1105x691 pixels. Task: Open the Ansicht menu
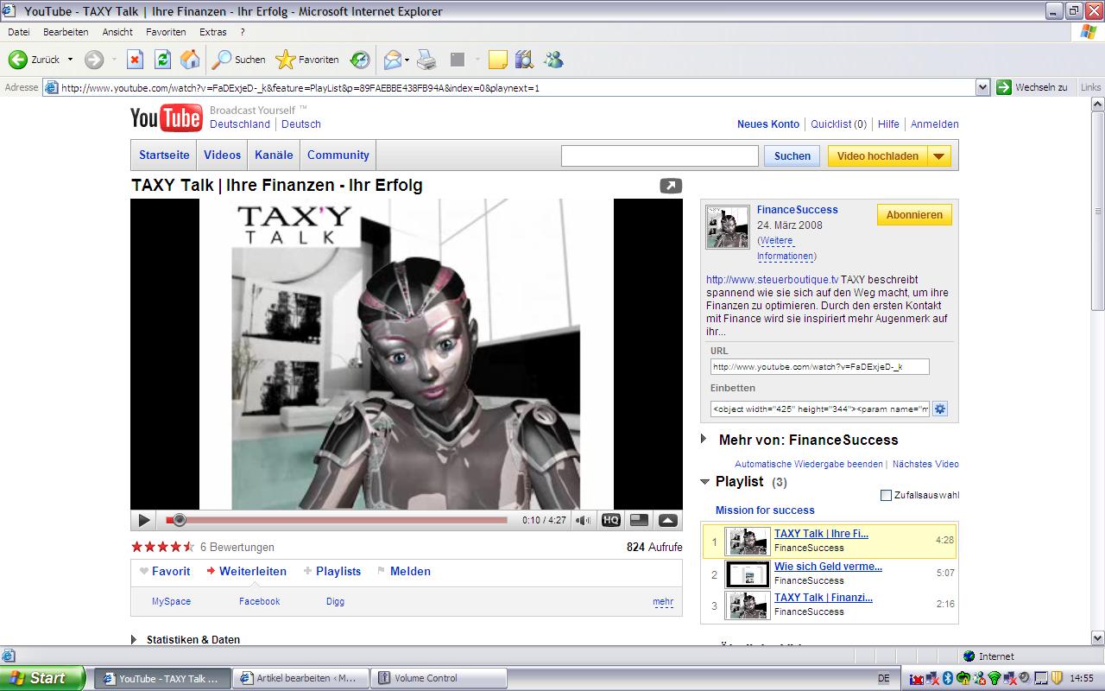[117, 32]
